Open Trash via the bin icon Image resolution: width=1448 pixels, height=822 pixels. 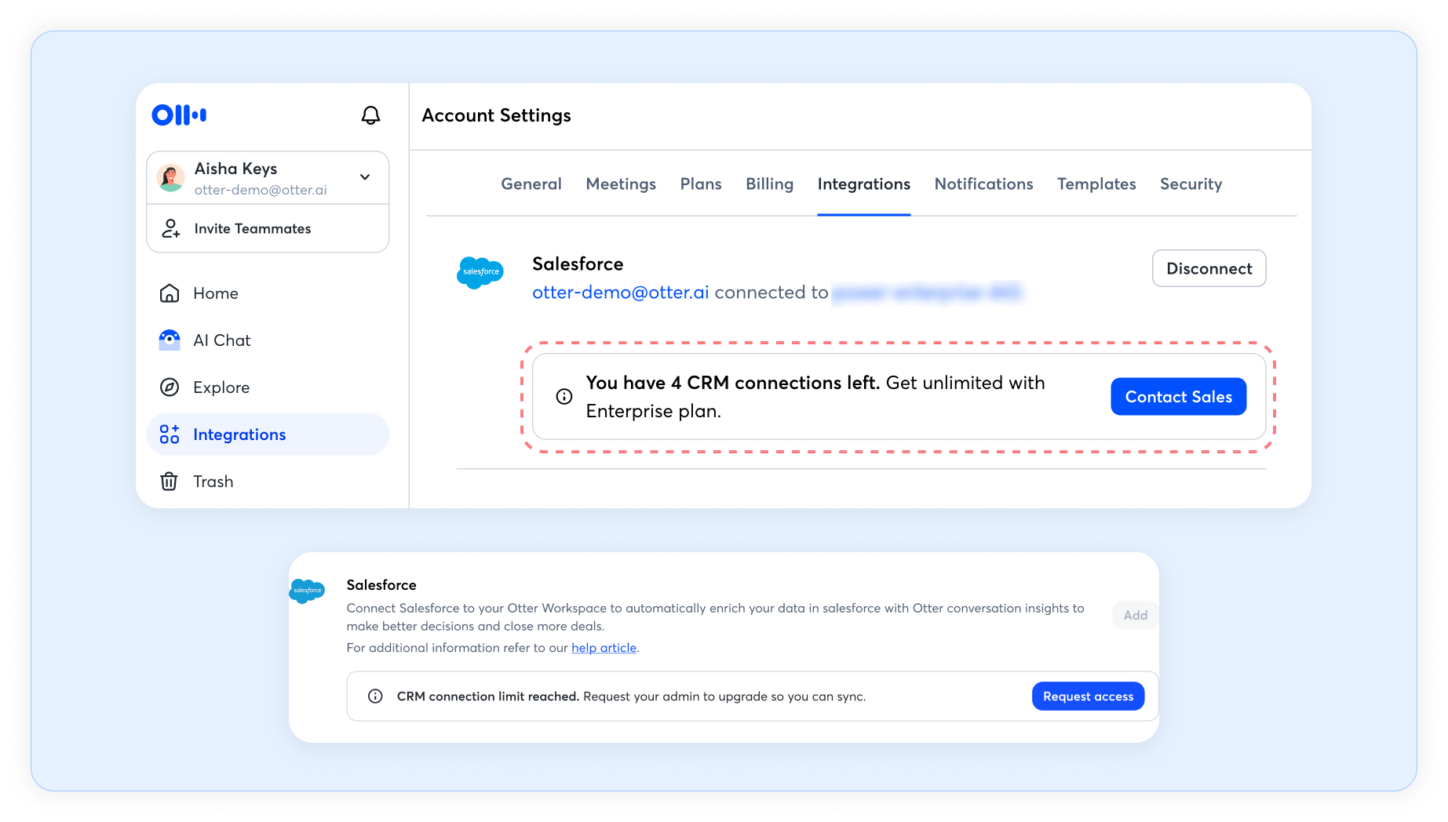[x=169, y=482]
